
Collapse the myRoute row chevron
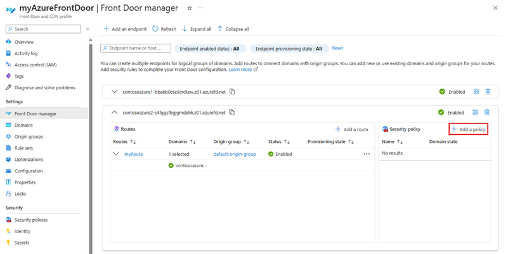(116, 154)
